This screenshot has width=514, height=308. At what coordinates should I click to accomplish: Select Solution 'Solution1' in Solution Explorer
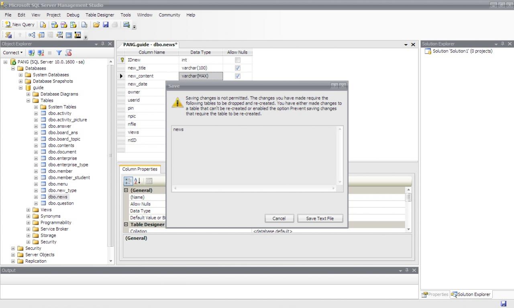pos(462,51)
